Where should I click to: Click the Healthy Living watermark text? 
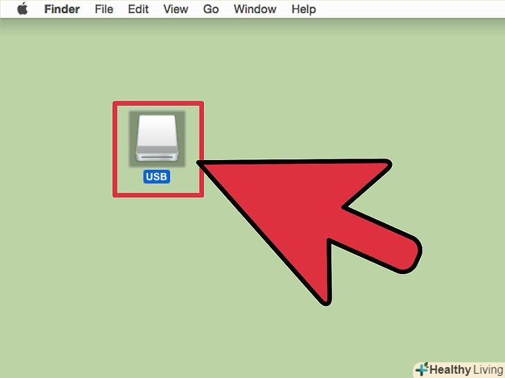point(467,370)
